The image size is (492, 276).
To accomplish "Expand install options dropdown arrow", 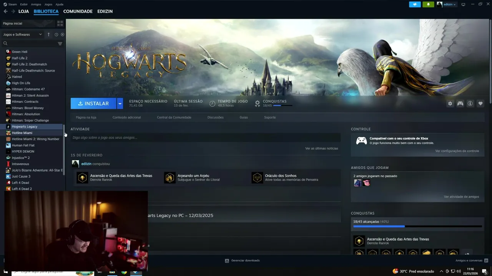I will click(120, 103).
